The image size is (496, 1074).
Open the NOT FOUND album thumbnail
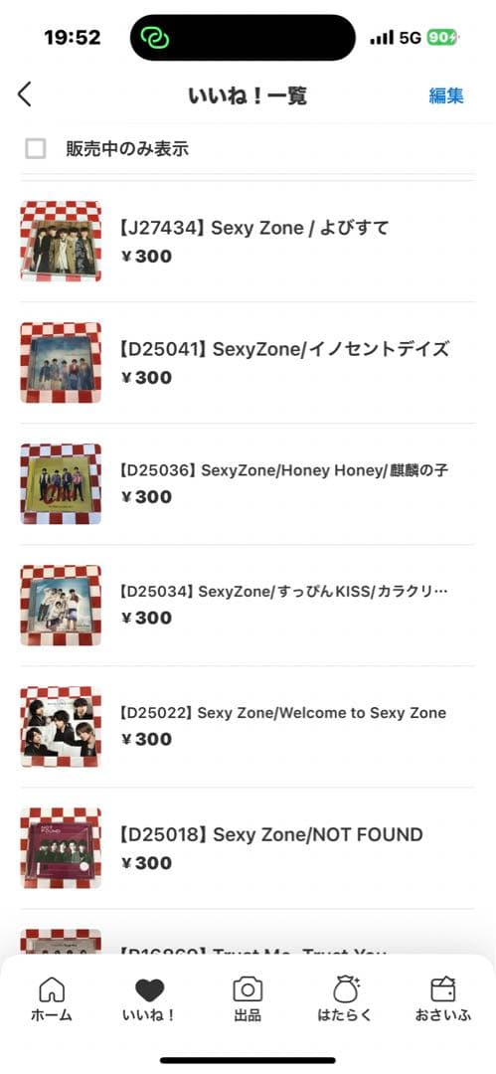tap(61, 847)
